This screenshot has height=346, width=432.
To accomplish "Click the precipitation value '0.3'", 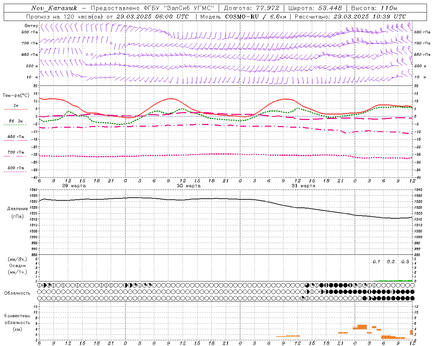I will 405,262.
